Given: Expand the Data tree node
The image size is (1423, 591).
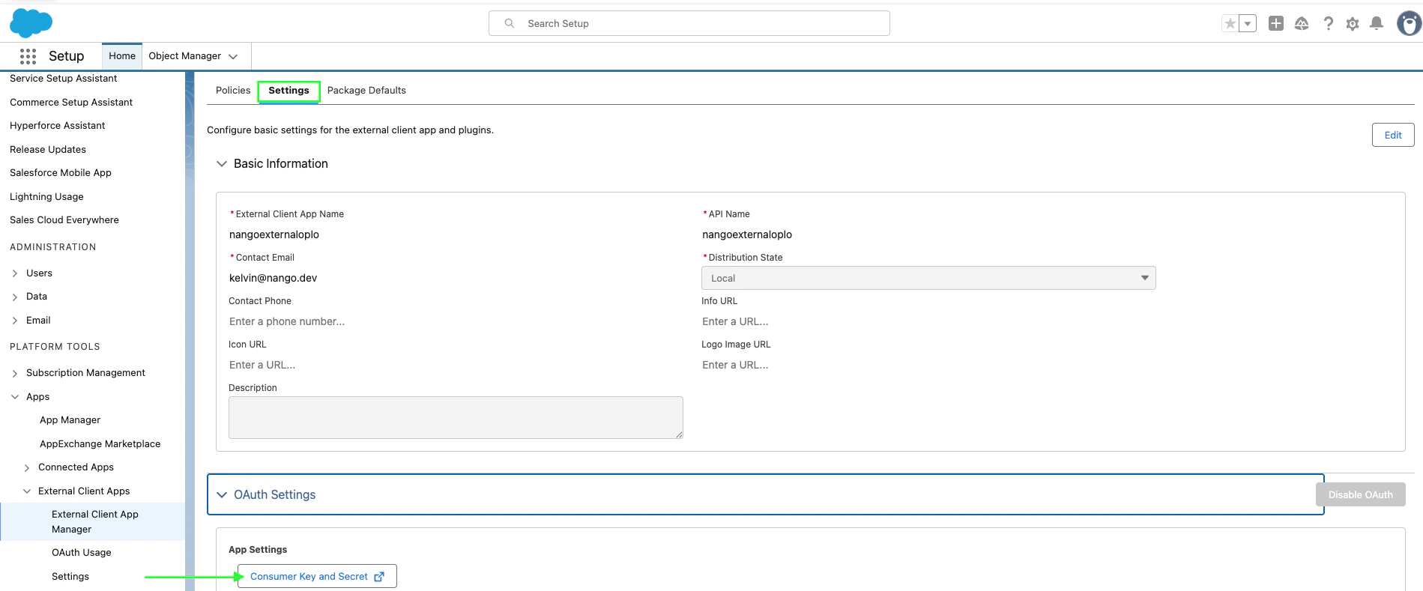Looking at the screenshot, I should coord(15,297).
